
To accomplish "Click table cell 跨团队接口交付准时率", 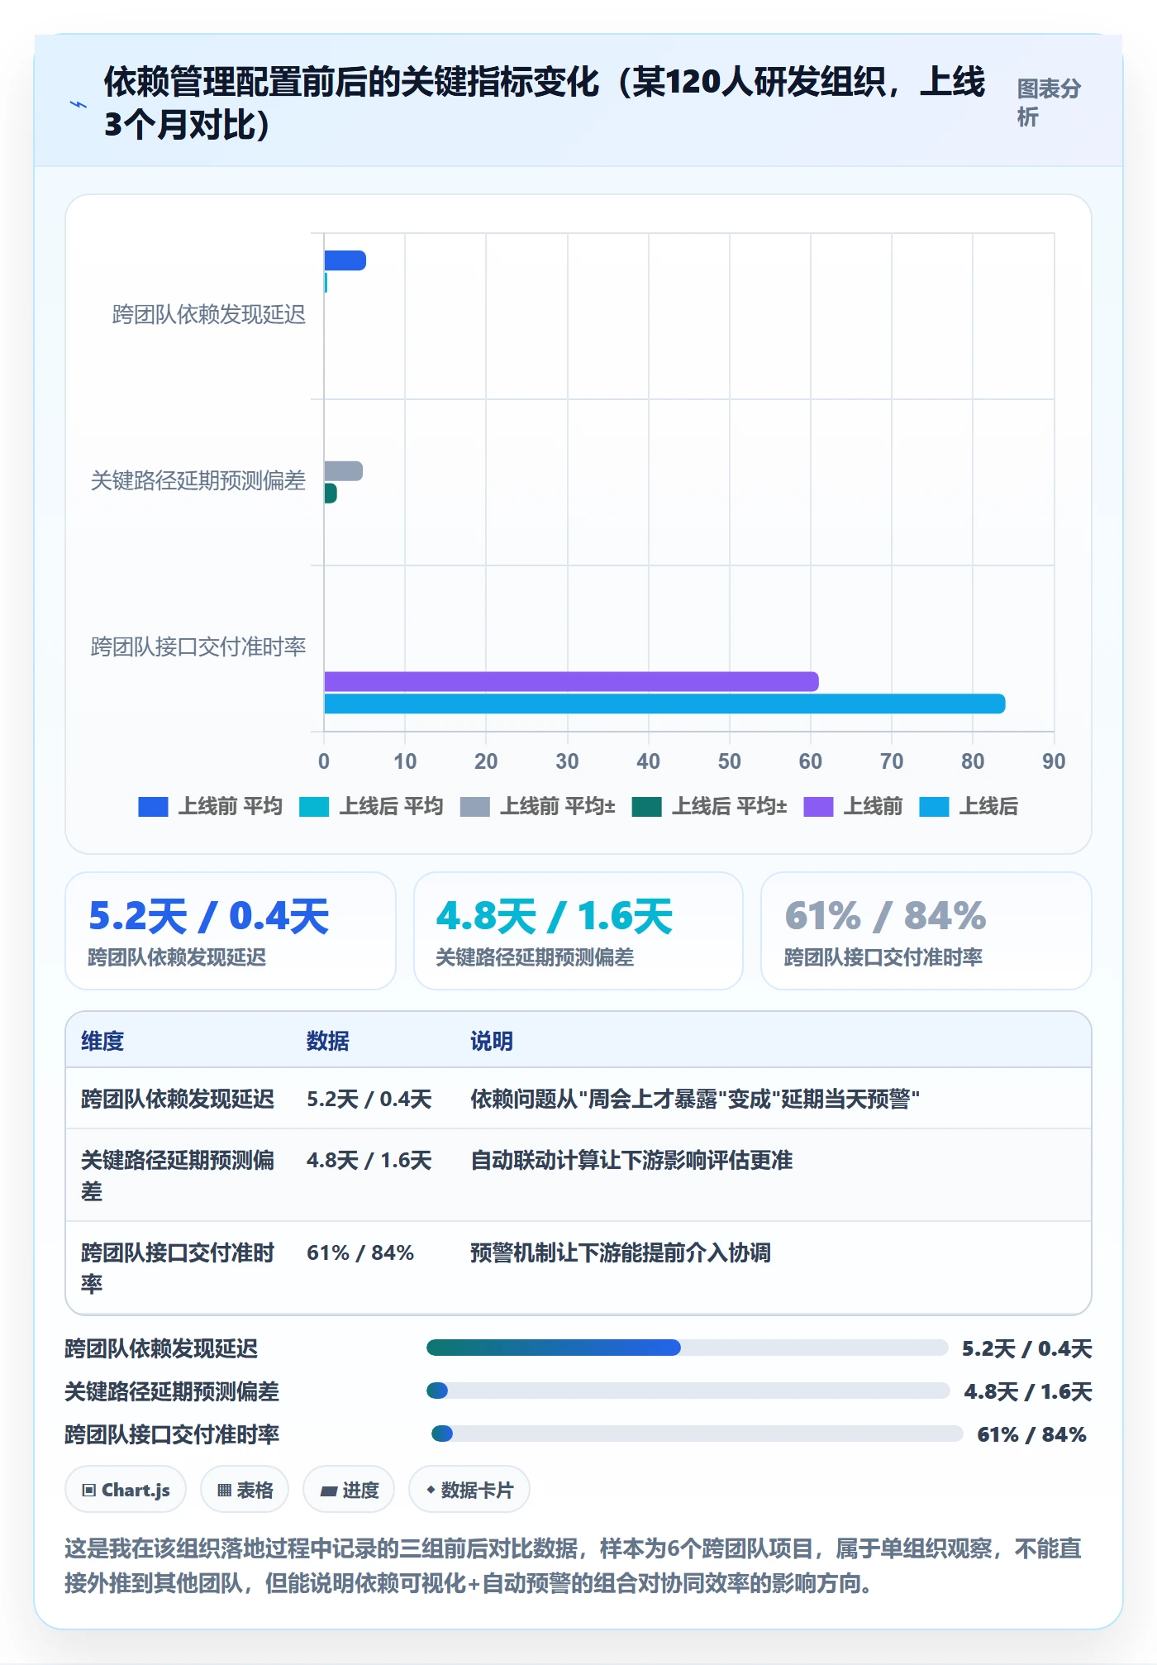I will (x=178, y=1268).
